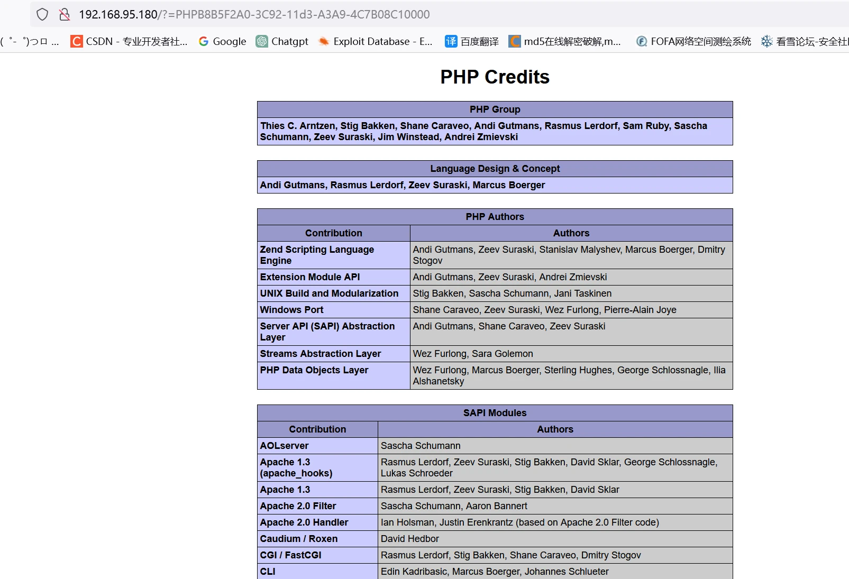The image size is (849, 579).
Task: Click the Ian Holsman, Justin Erenkrantz cell
Action: pyautogui.click(x=555, y=522)
